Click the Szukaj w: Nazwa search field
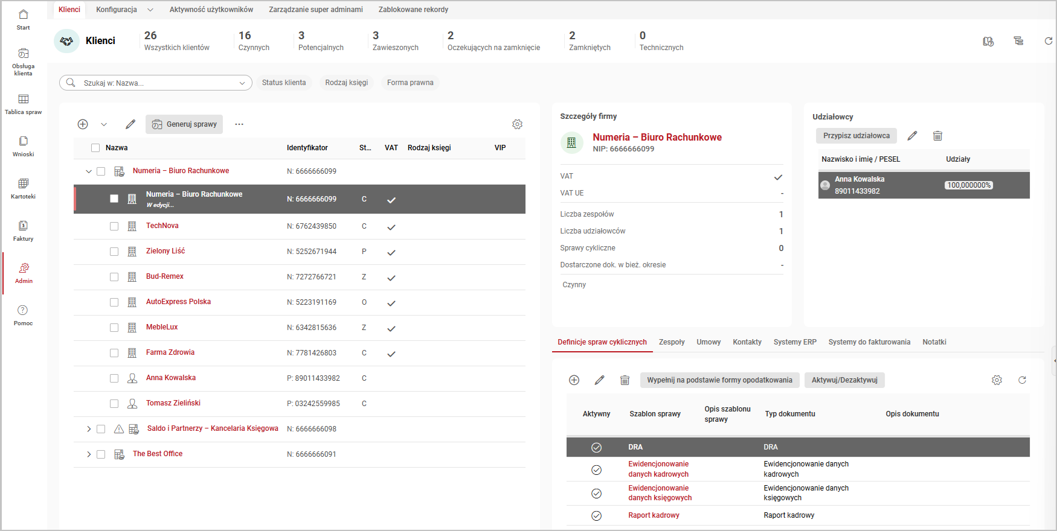The width and height of the screenshot is (1057, 531). [x=157, y=83]
